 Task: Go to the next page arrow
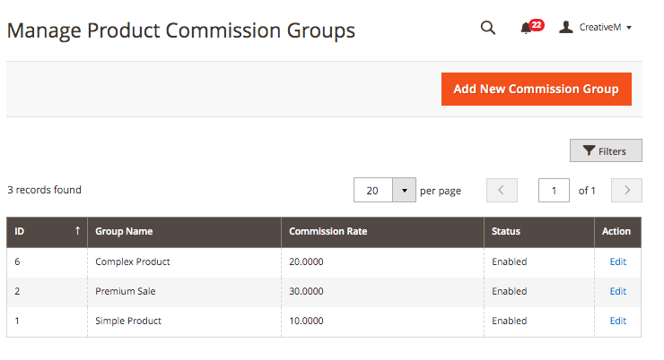point(626,191)
